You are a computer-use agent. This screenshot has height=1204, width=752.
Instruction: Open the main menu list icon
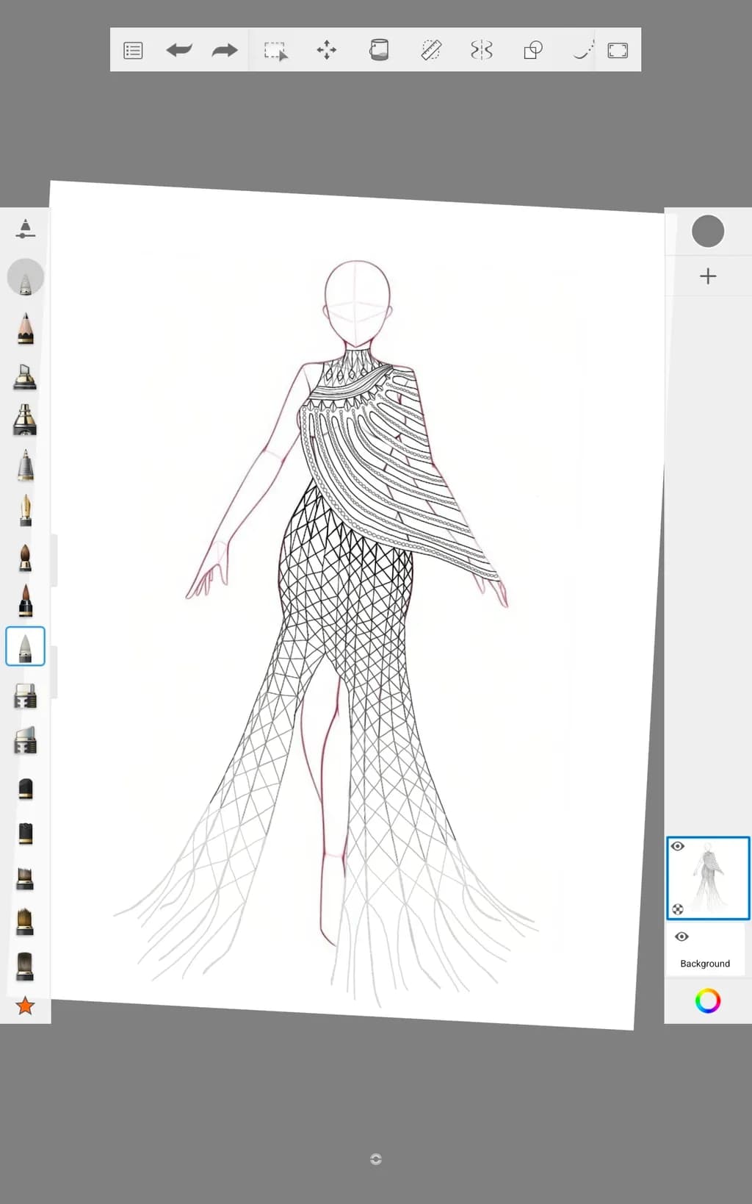[133, 51]
